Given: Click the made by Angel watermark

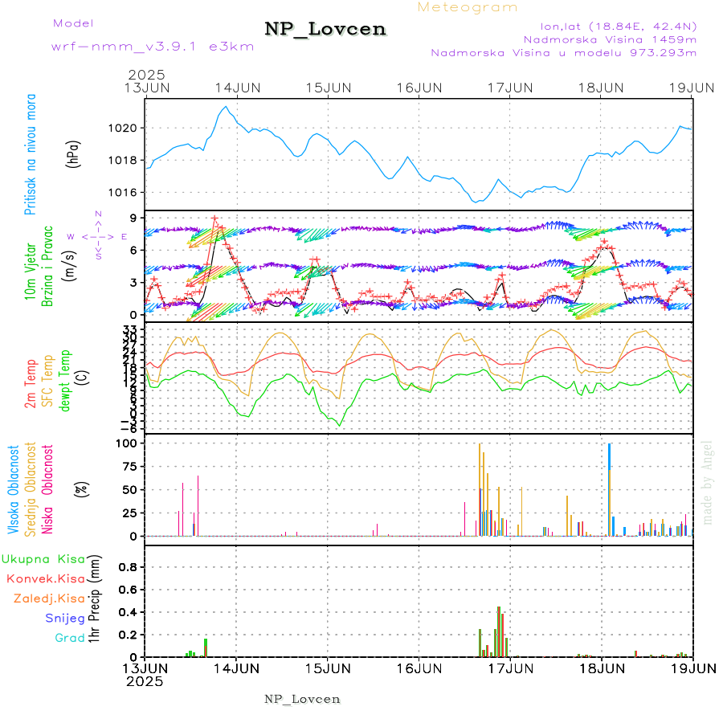Looking at the screenshot, I should pos(707,482).
